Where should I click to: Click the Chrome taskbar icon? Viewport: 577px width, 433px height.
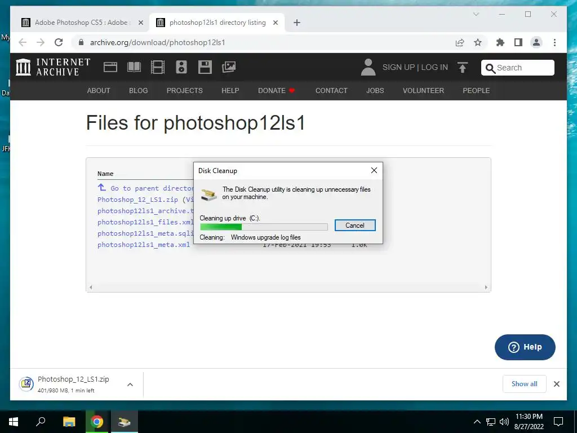pyautogui.click(x=97, y=422)
